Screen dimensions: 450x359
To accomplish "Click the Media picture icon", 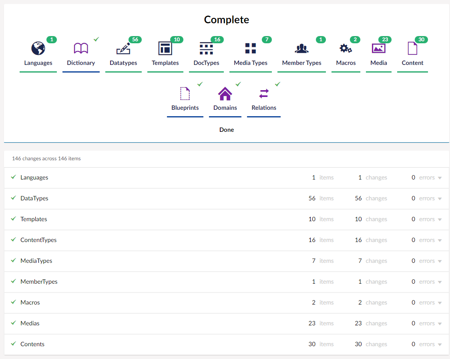I will click(378, 47).
